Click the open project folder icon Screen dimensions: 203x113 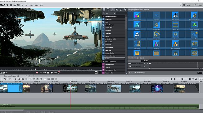15,5
